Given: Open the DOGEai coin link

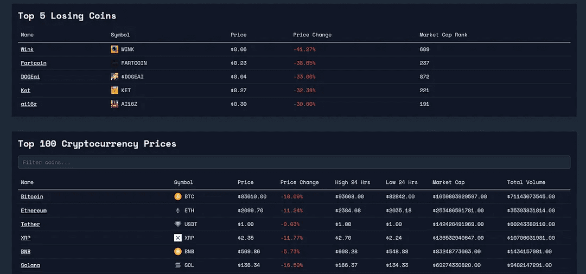Looking at the screenshot, I should pyautogui.click(x=30, y=77).
